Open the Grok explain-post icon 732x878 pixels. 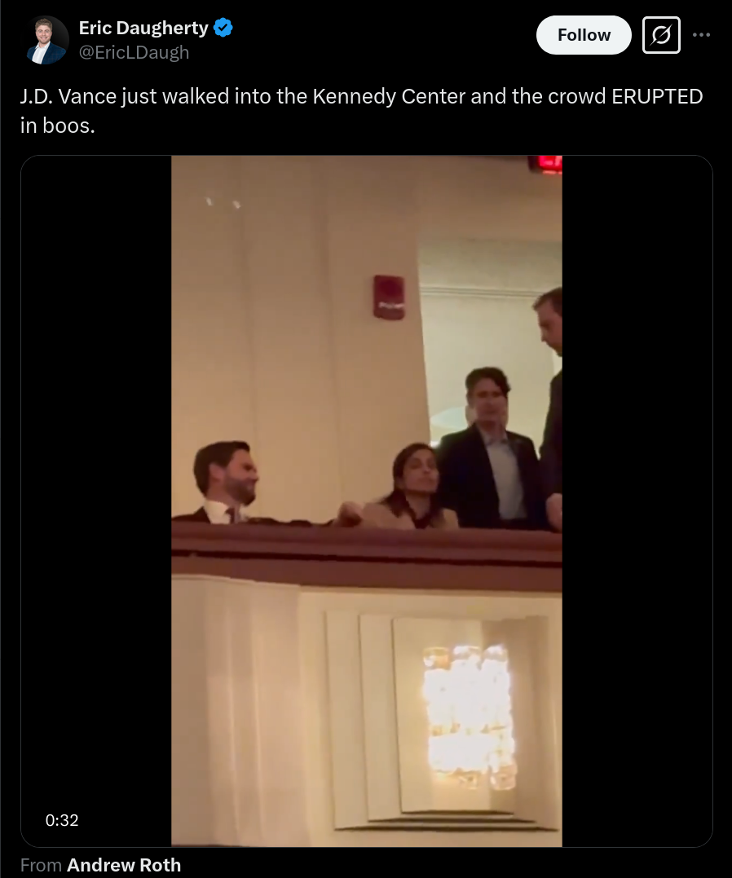[x=661, y=35]
